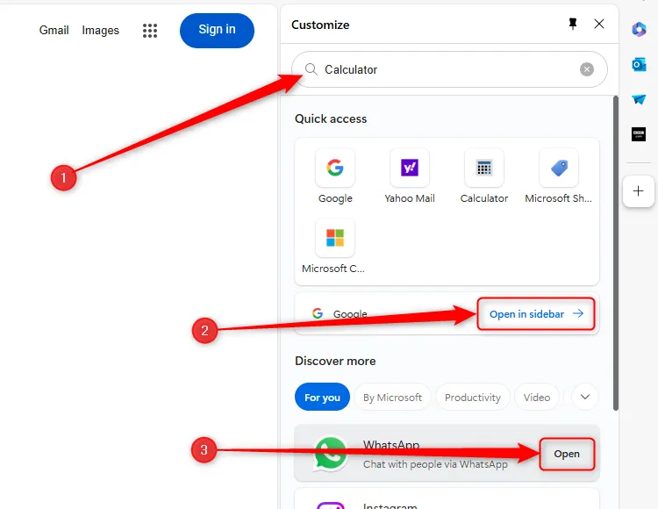The image size is (658, 509).
Task: Select the Productivity category tab
Action: pyautogui.click(x=472, y=398)
